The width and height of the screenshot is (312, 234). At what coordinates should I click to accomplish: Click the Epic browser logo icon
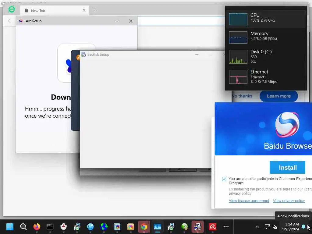click(x=12, y=9)
